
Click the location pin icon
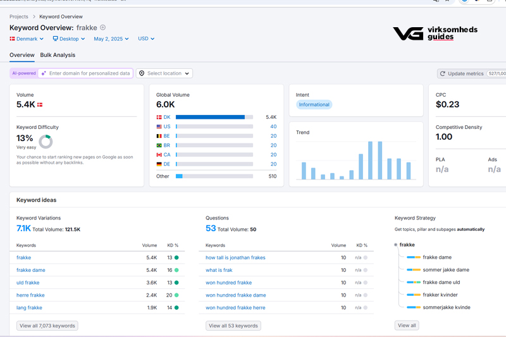142,73
